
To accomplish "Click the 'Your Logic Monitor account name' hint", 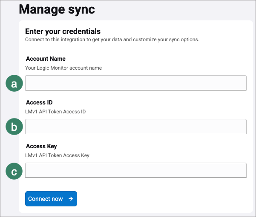I will point(63,68).
